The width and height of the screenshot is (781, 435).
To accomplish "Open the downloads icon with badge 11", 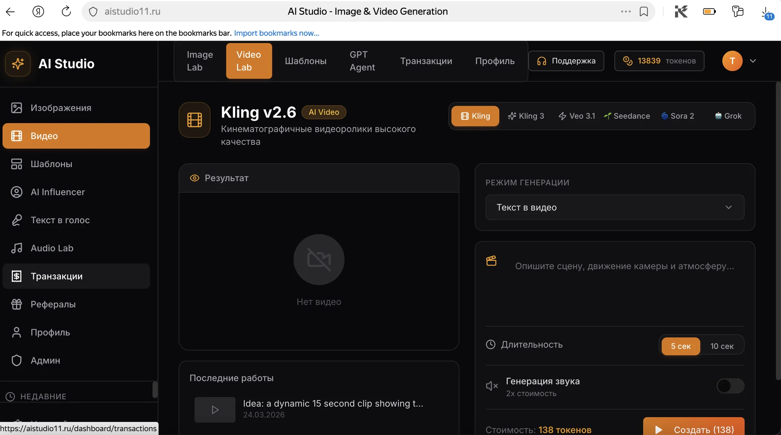I will [x=767, y=13].
